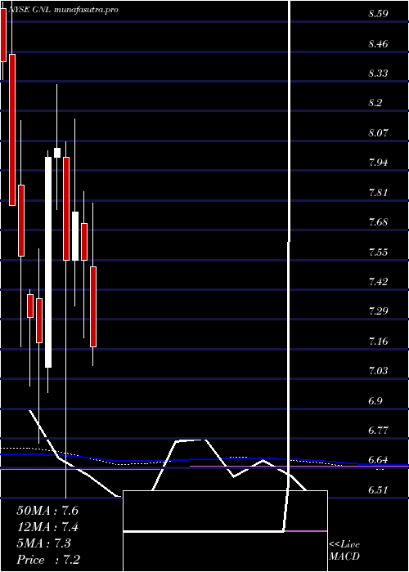Click the MACD inset panel
This screenshot has width=409, height=572.
pyautogui.click(x=225, y=531)
